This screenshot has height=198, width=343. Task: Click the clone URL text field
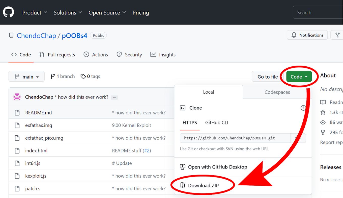point(235,138)
